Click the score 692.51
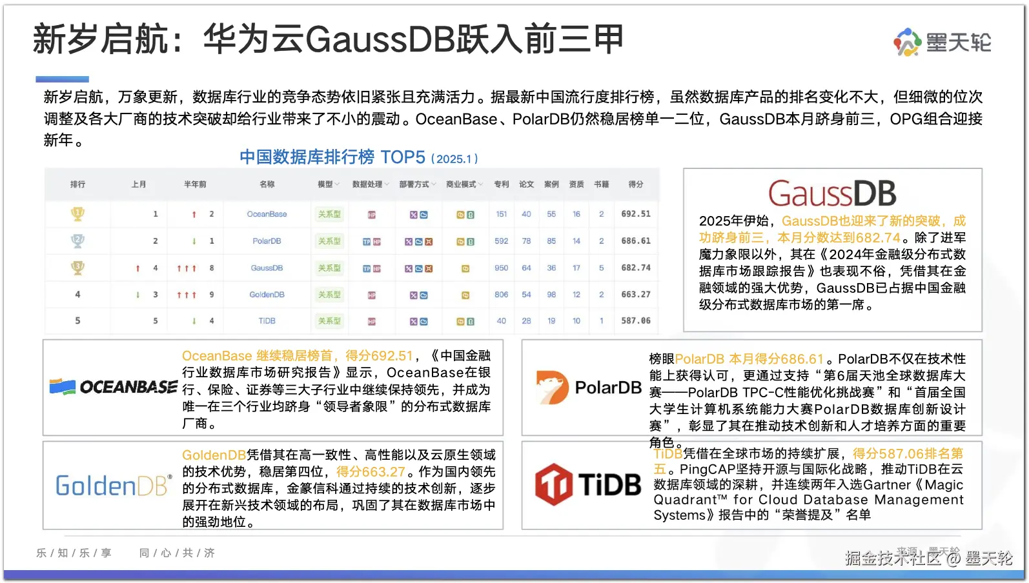Image resolution: width=1029 pixels, height=583 pixels. click(x=636, y=214)
